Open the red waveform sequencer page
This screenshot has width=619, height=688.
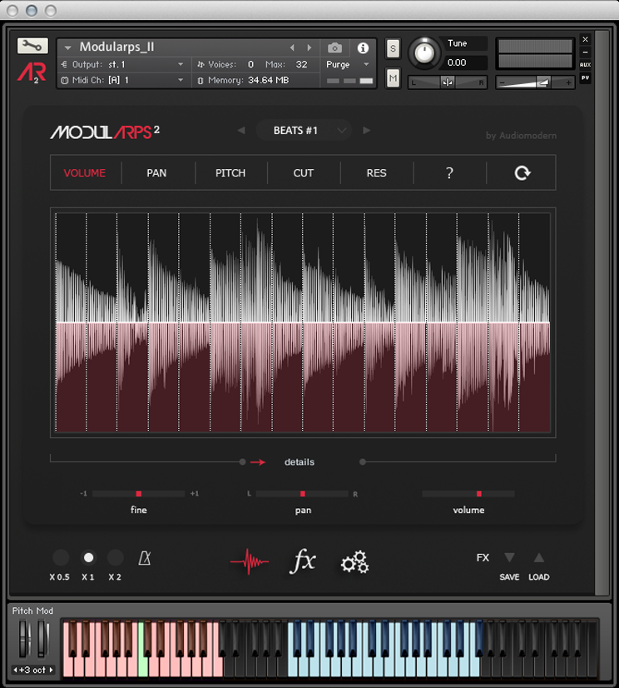(250, 561)
